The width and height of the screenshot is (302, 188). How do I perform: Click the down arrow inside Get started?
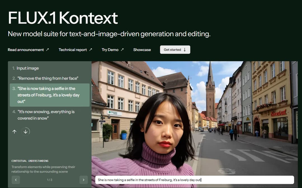pos(185,50)
